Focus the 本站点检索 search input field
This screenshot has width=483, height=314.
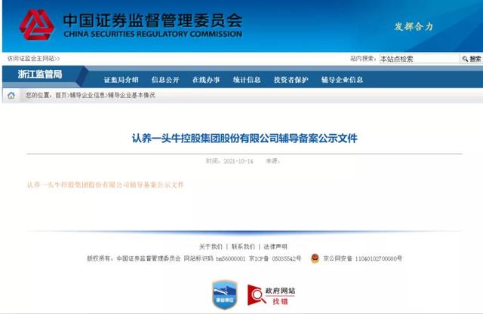point(420,59)
